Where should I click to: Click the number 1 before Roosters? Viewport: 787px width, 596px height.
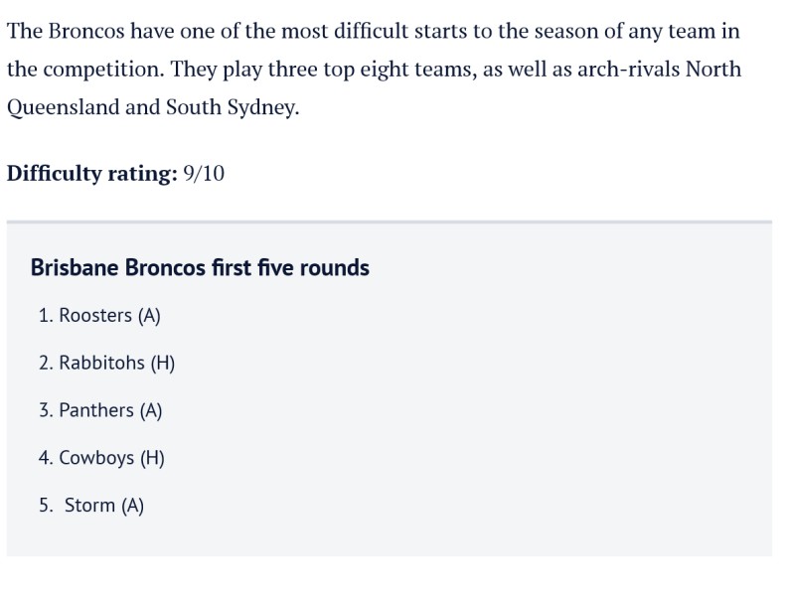click(45, 316)
